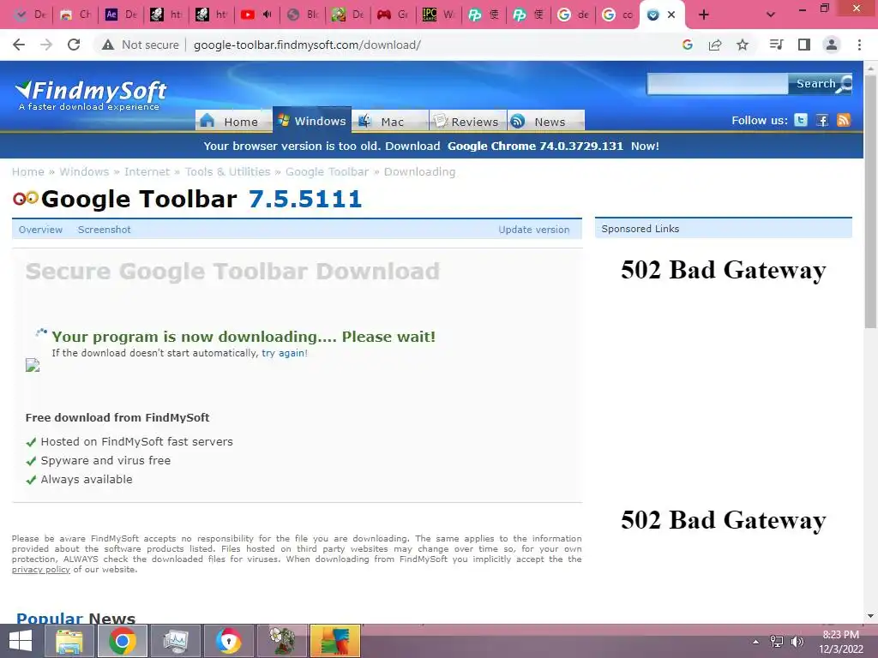Open the Mac navigation tab

390,121
